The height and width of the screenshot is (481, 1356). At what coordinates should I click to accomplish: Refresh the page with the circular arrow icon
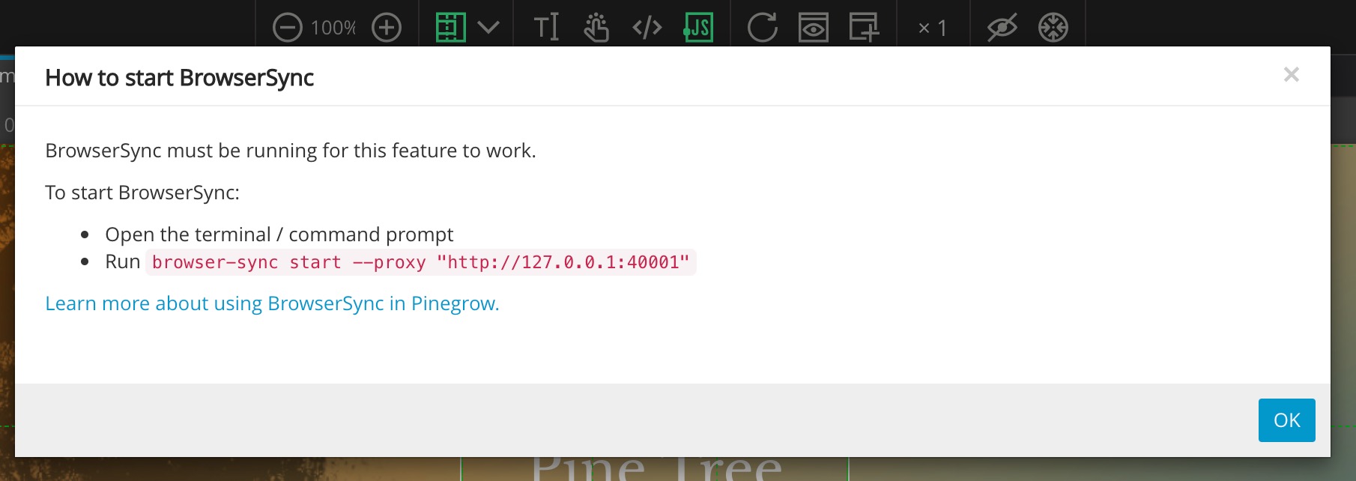pos(763,28)
